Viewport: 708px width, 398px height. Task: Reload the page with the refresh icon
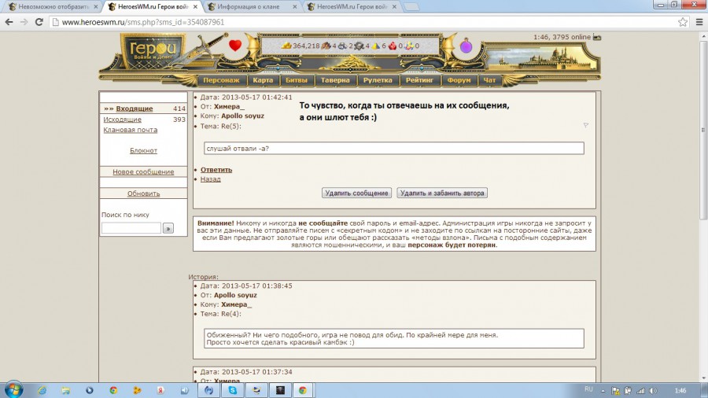[39, 22]
